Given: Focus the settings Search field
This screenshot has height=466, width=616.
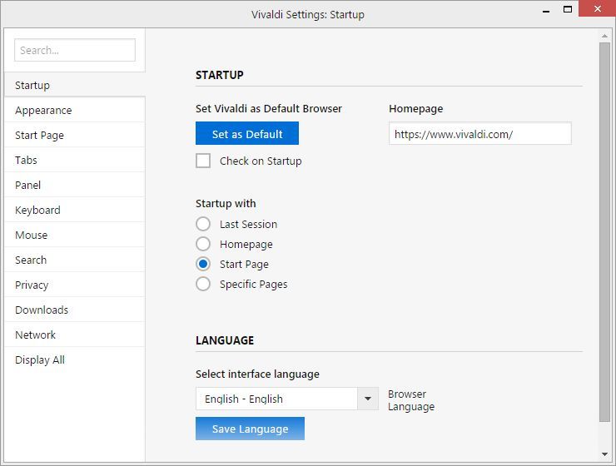Looking at the screenshot, I should click(74, 50).
